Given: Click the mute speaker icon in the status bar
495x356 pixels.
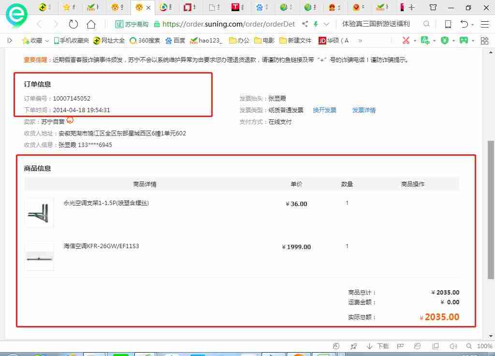Looking at the screenshot, I should (453, 346).
